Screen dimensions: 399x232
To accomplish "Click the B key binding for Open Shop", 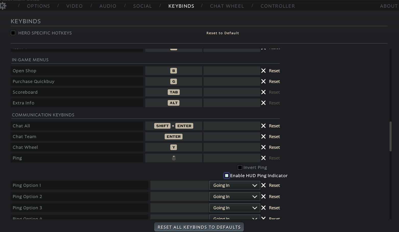I will [x=174, y=71].
